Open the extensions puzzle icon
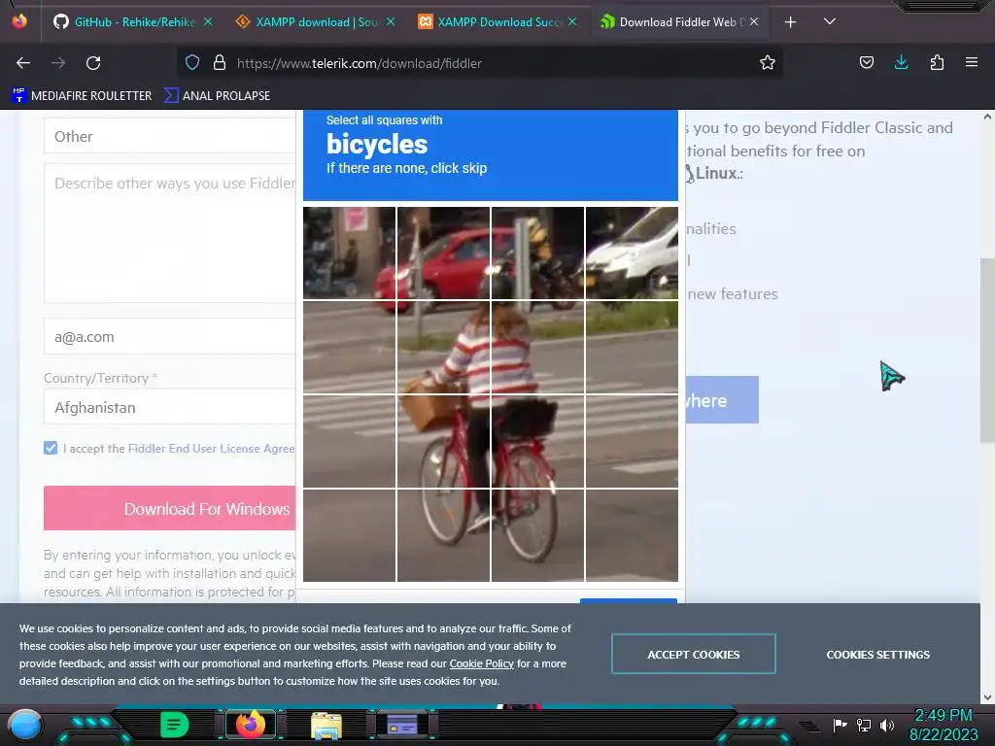This screenshot has width=995, height=746. point(937,62)
